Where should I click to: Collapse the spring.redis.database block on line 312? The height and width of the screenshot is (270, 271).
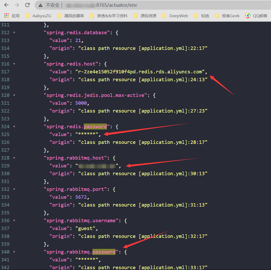point(14,33)
